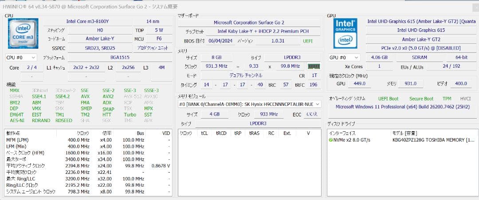479x200 pixels.
Task: Select the 最大ターボ 3400.0 MHz row
Action: click(x=88, y=159)
